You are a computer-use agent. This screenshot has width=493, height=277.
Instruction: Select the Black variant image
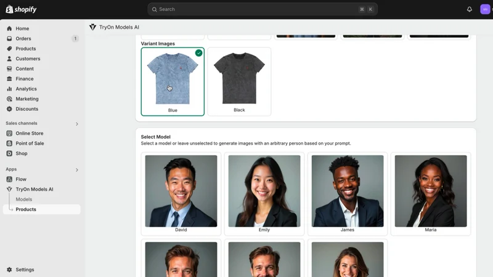(x=239, y=82)
